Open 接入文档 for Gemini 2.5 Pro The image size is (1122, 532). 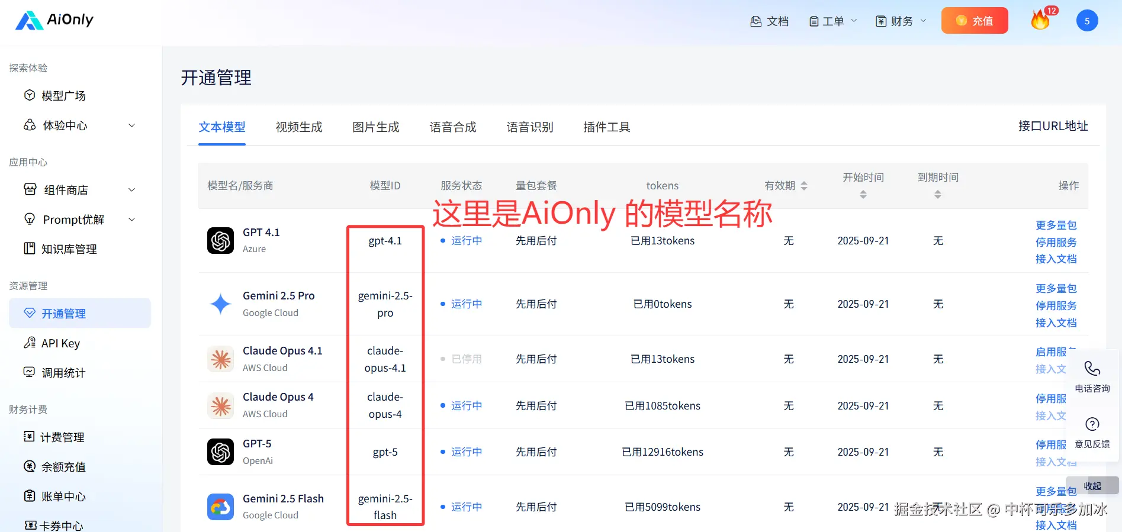point(1056,323)
